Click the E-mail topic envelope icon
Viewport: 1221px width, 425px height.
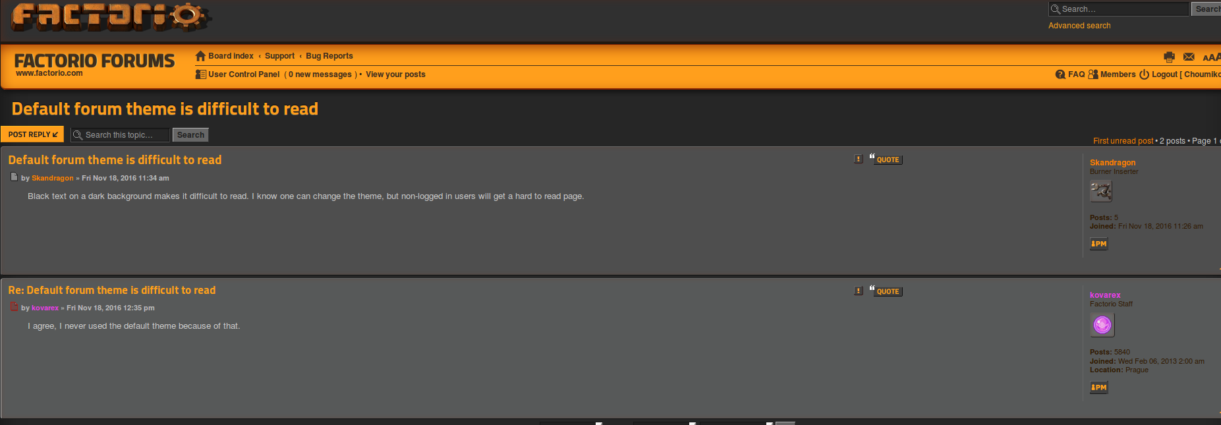click(x=1189, y=57)
